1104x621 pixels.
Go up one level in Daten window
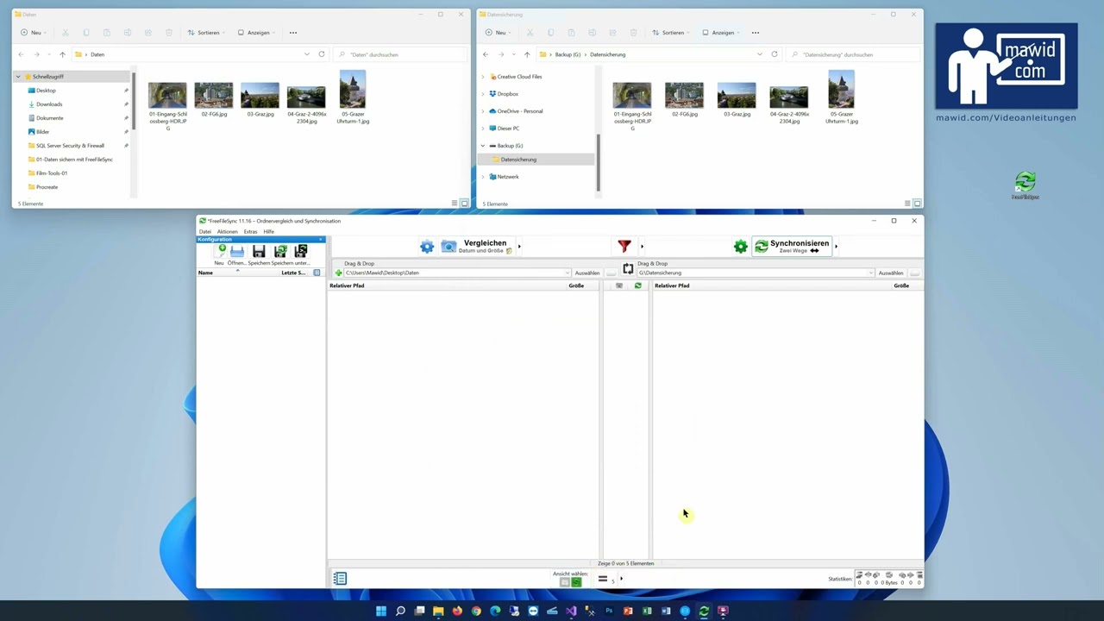(x=62, y=54)
